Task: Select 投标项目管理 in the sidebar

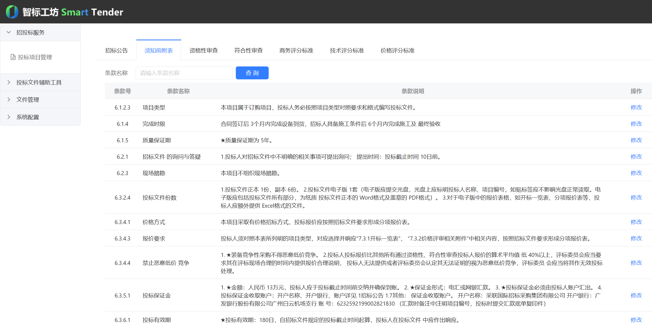Action: tap(35, 57)
